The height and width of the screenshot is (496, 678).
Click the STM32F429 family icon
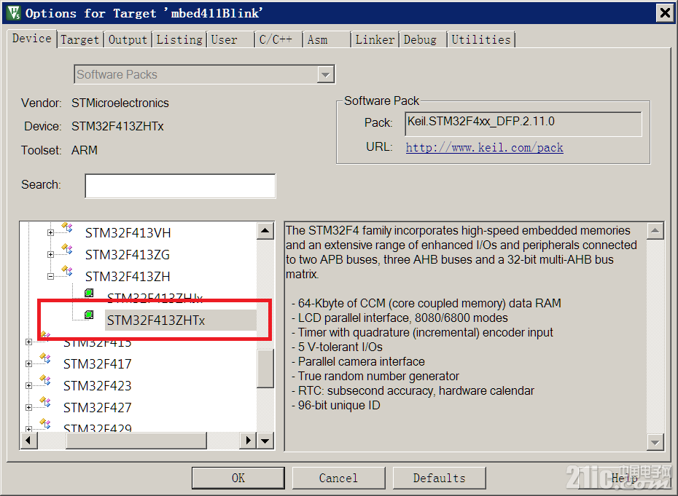(45, 424)
